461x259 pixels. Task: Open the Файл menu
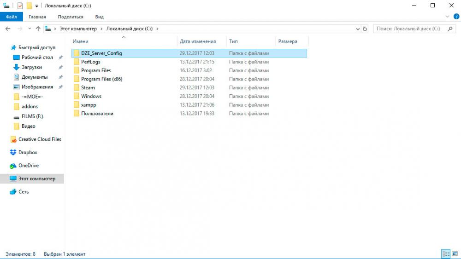[12, 17]
